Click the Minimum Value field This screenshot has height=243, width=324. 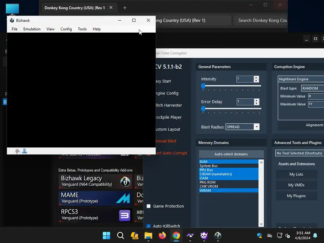tap(316, 96)
